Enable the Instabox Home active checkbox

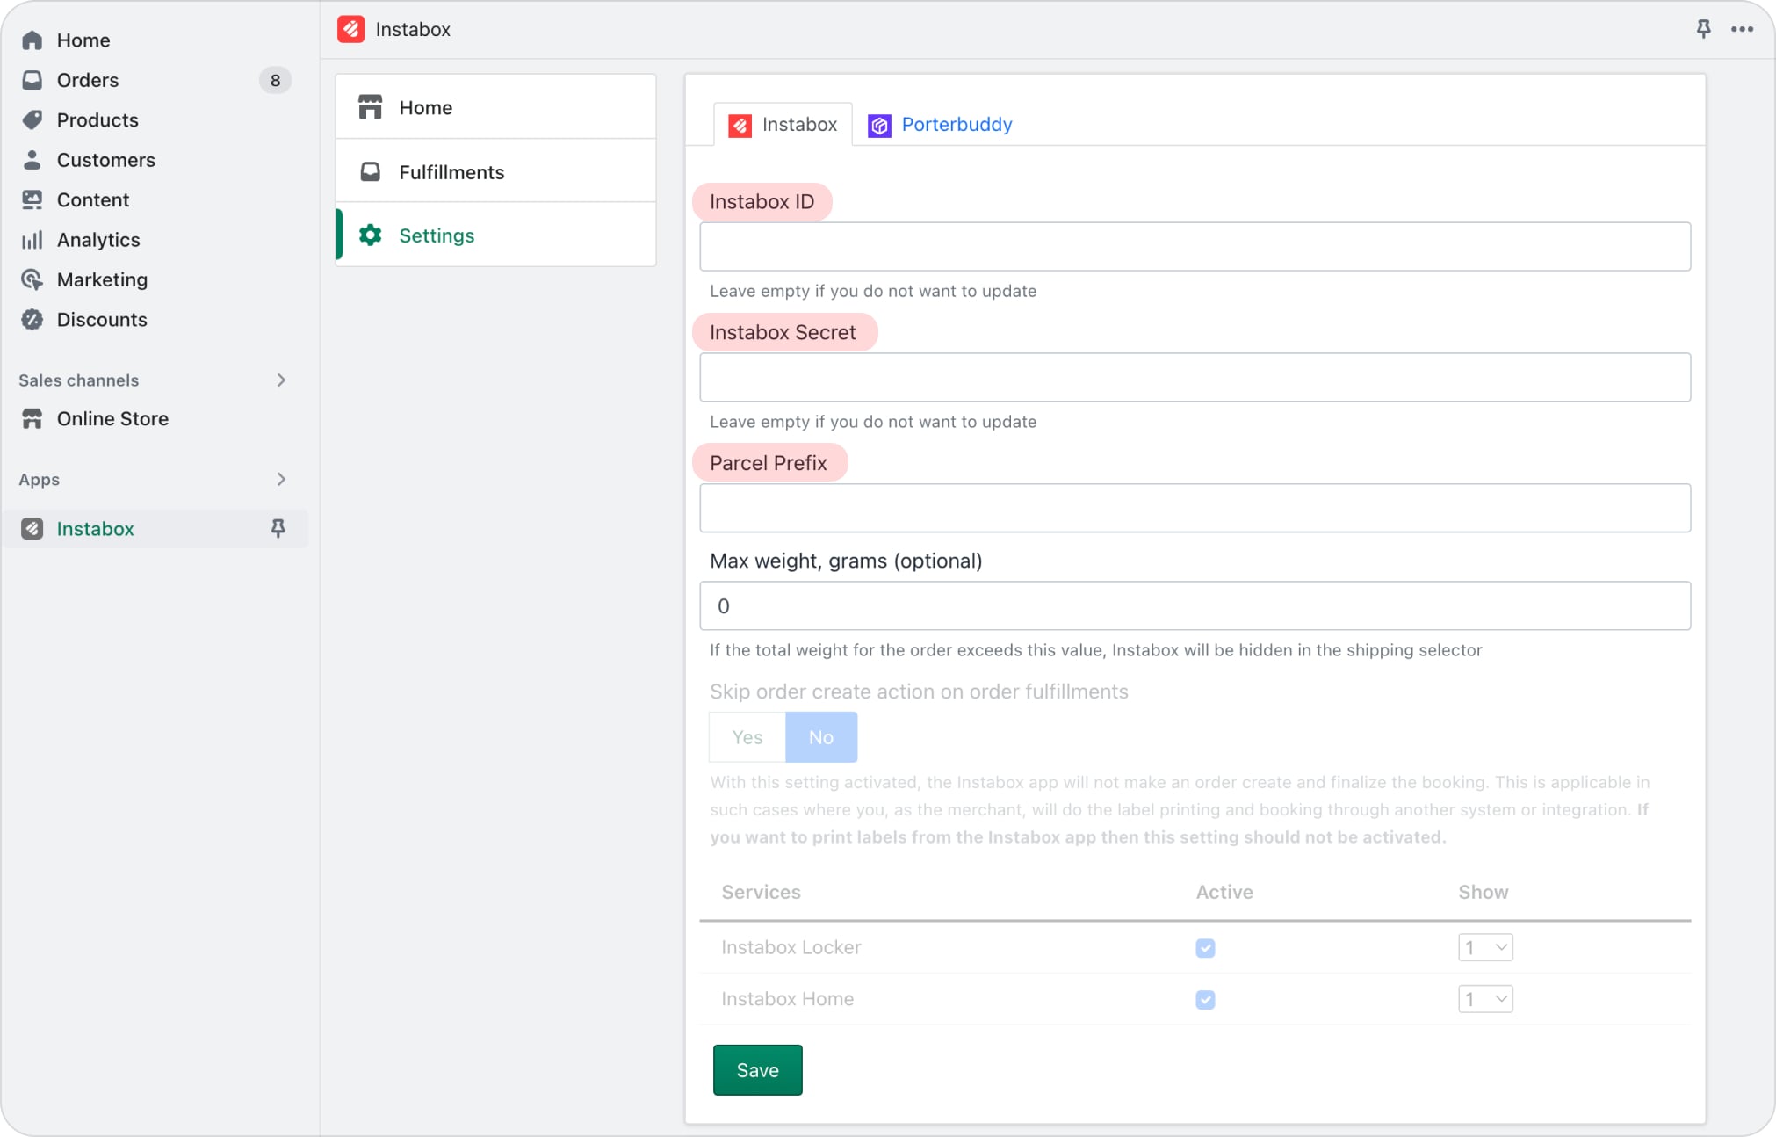click(x=1204, y=998)
